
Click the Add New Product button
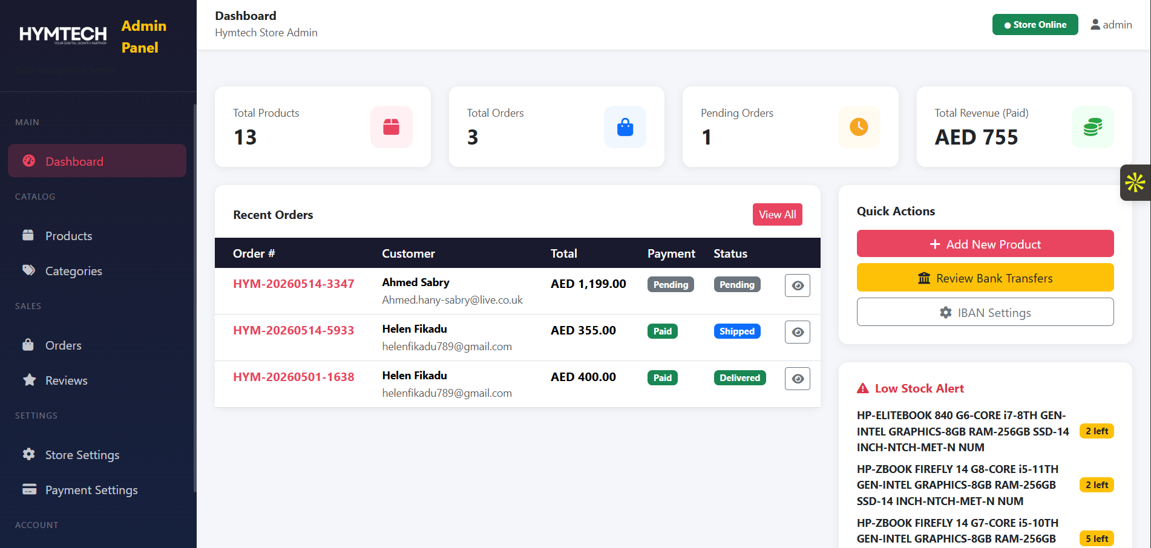coord(985,244)
